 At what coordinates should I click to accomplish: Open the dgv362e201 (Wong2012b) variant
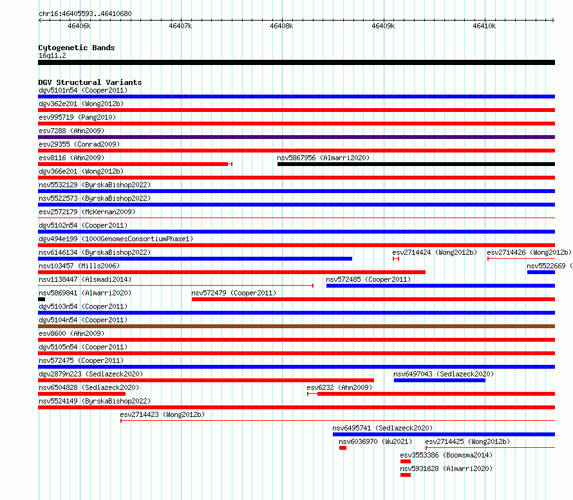click(81, 104)
